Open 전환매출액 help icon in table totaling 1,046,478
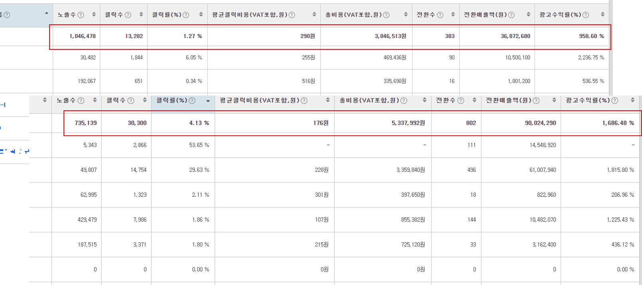 511,15
